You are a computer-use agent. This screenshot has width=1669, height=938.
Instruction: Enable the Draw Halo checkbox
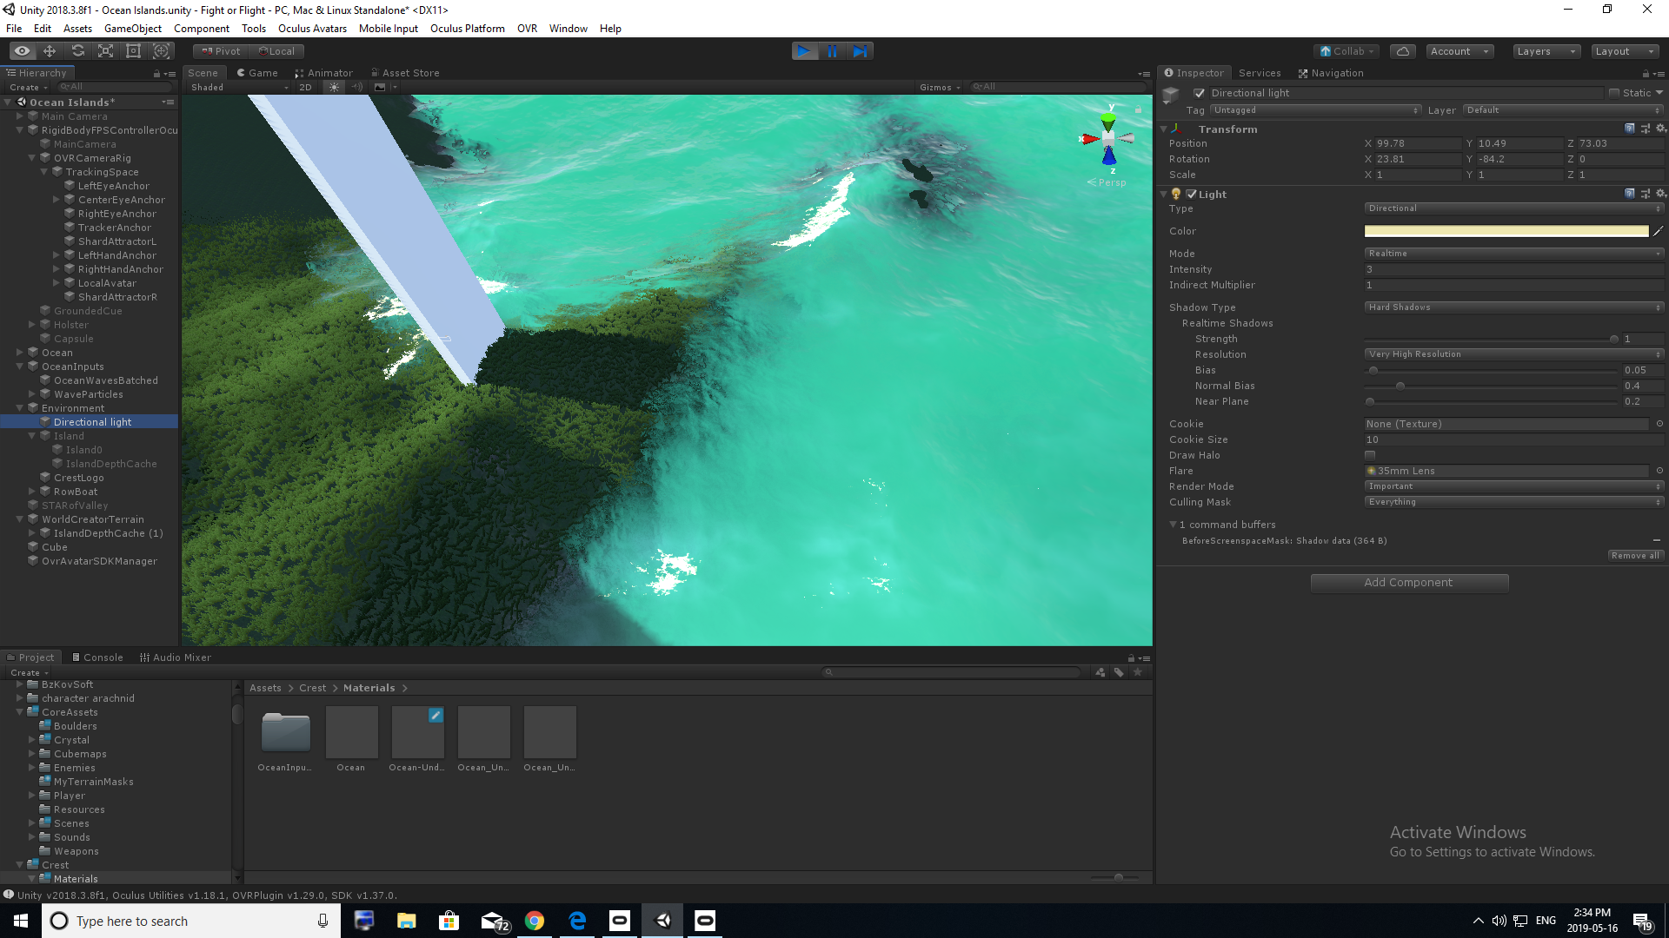click(1371, 454)
